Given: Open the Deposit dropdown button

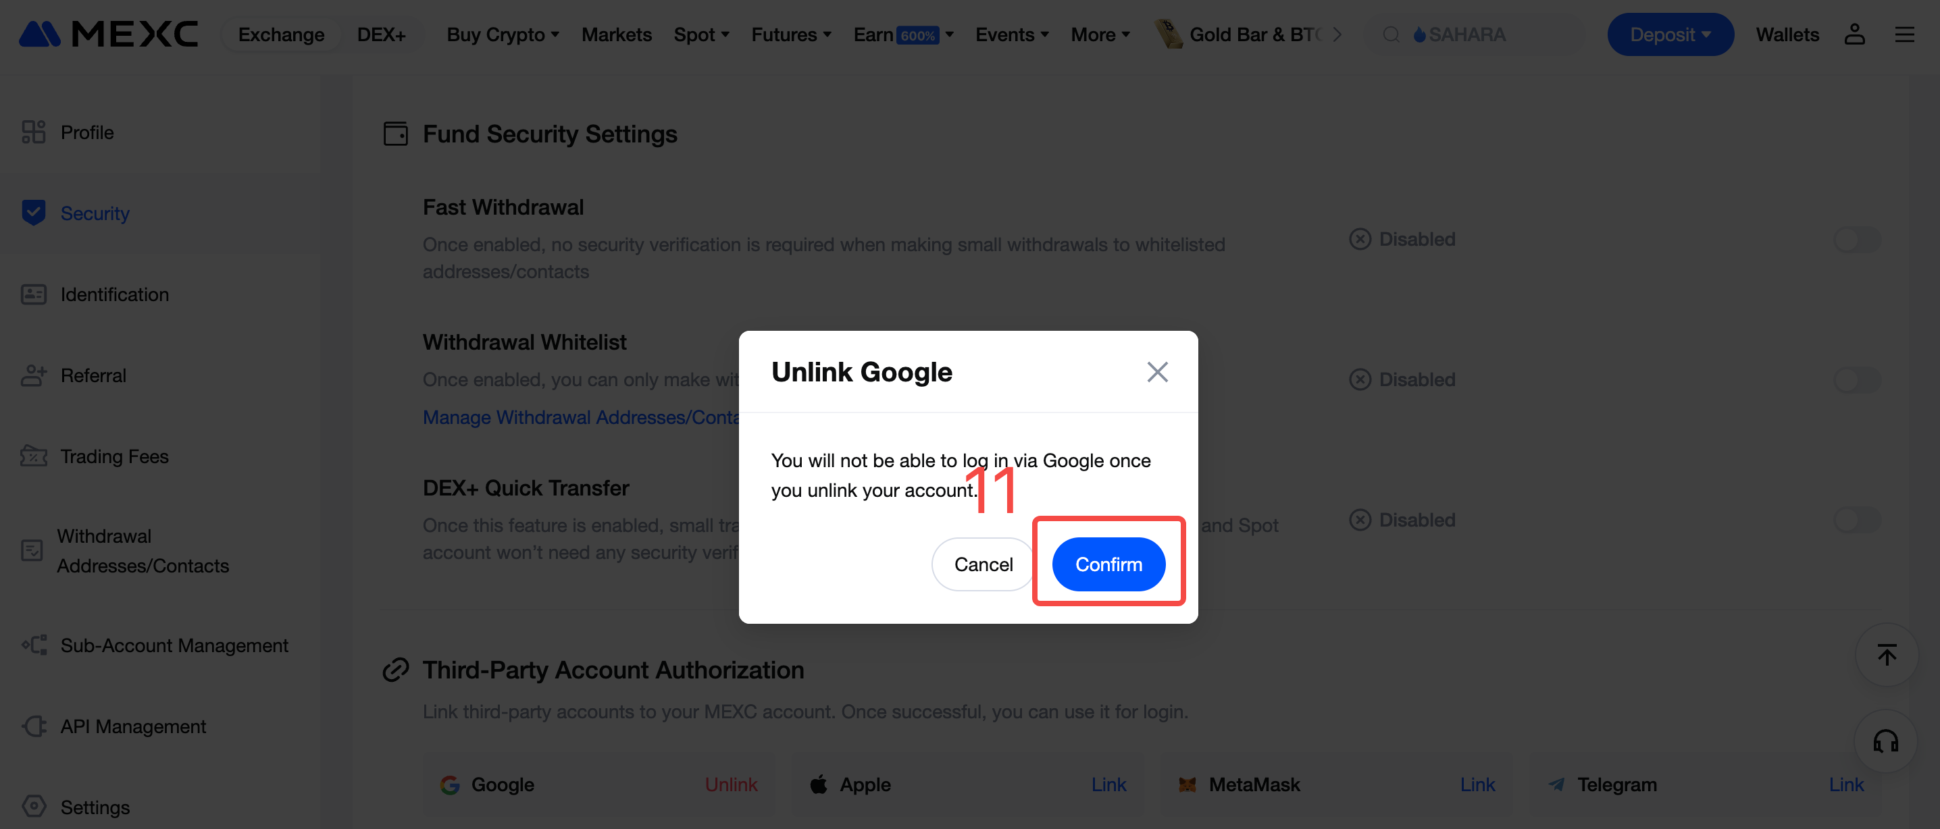Looking at the screenshot, I should point(1670,34).
